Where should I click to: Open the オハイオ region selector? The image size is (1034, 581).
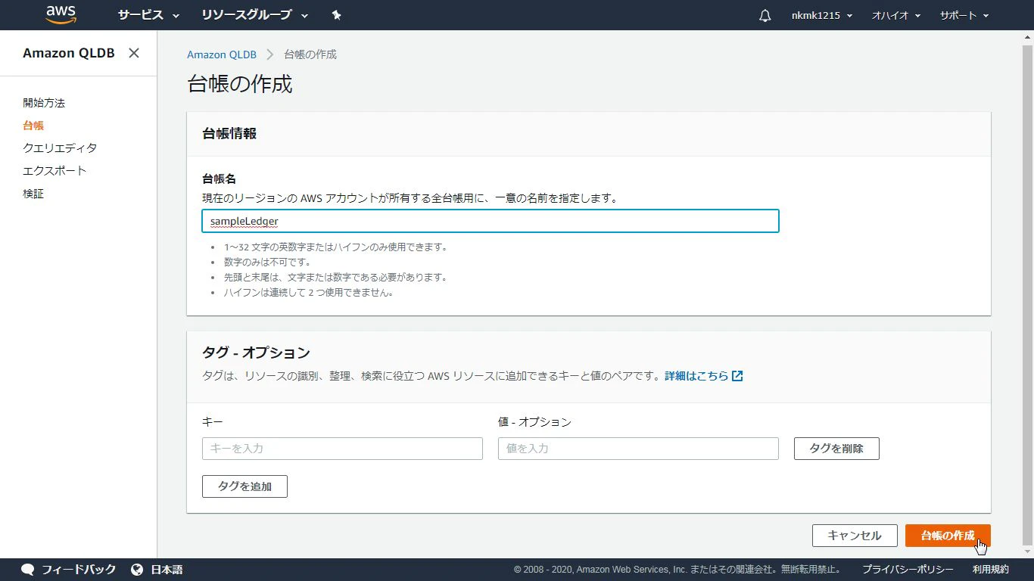(896, 15)
